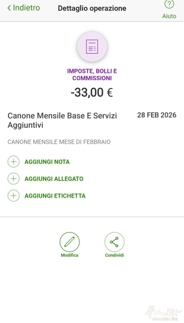
Task: Click the Dettaglio operazione header title
Action: coord(92,8)
